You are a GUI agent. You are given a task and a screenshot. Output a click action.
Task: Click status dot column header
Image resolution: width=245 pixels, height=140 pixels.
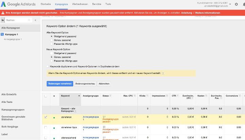tap(54, 96)
